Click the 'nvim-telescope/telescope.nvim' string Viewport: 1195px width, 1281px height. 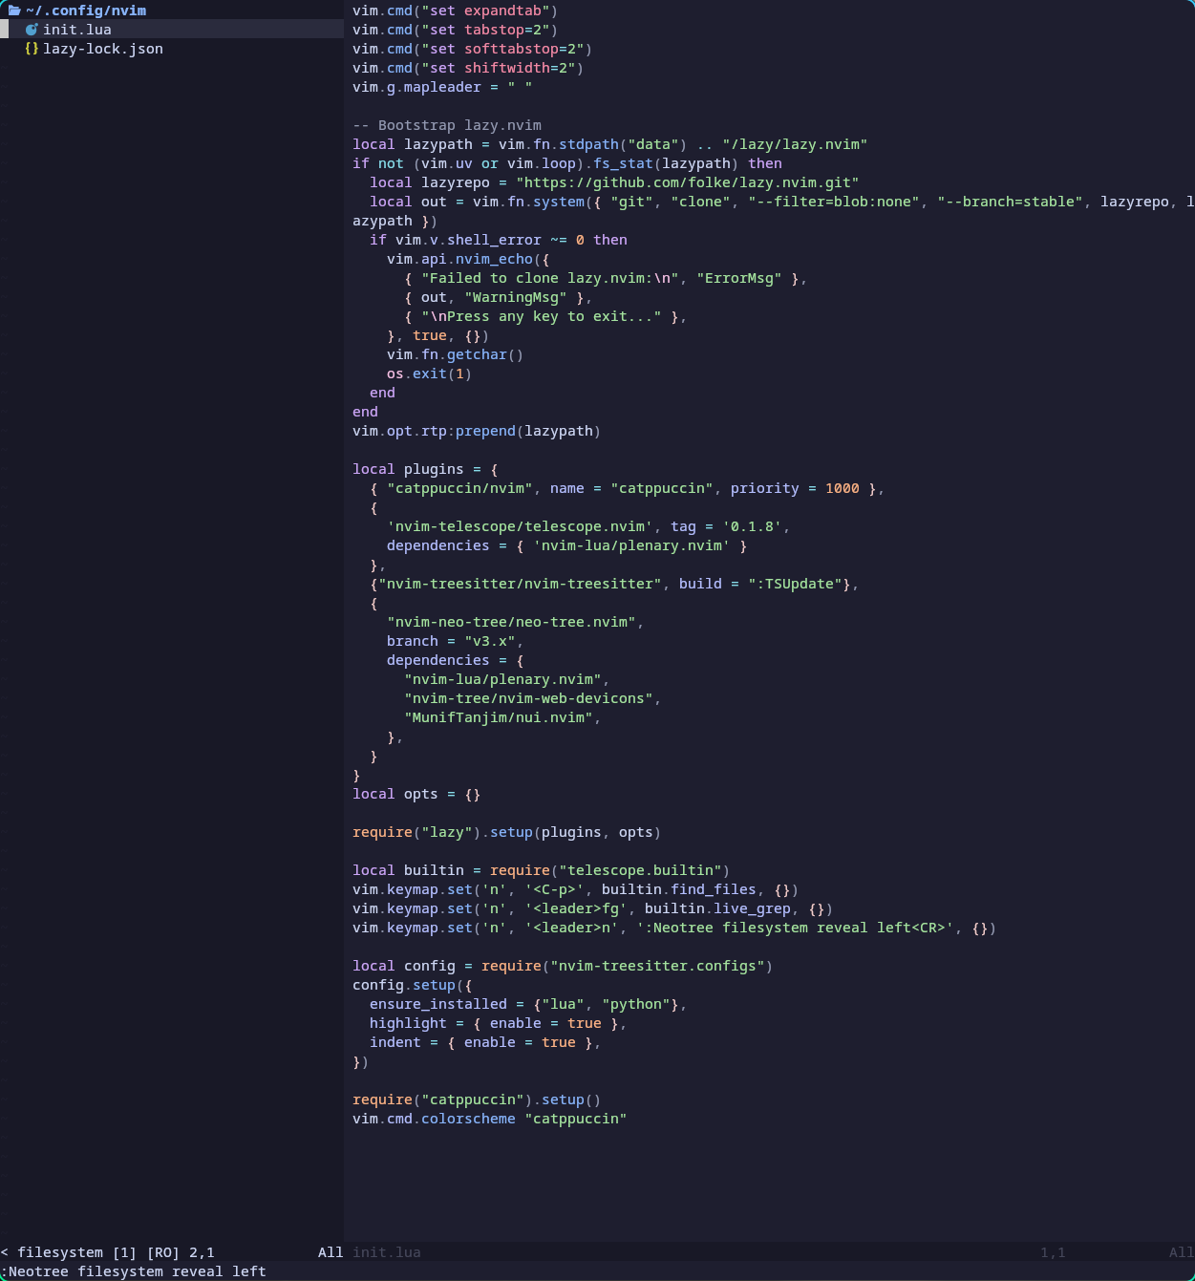pyautogui.click(x=520, y=526)
